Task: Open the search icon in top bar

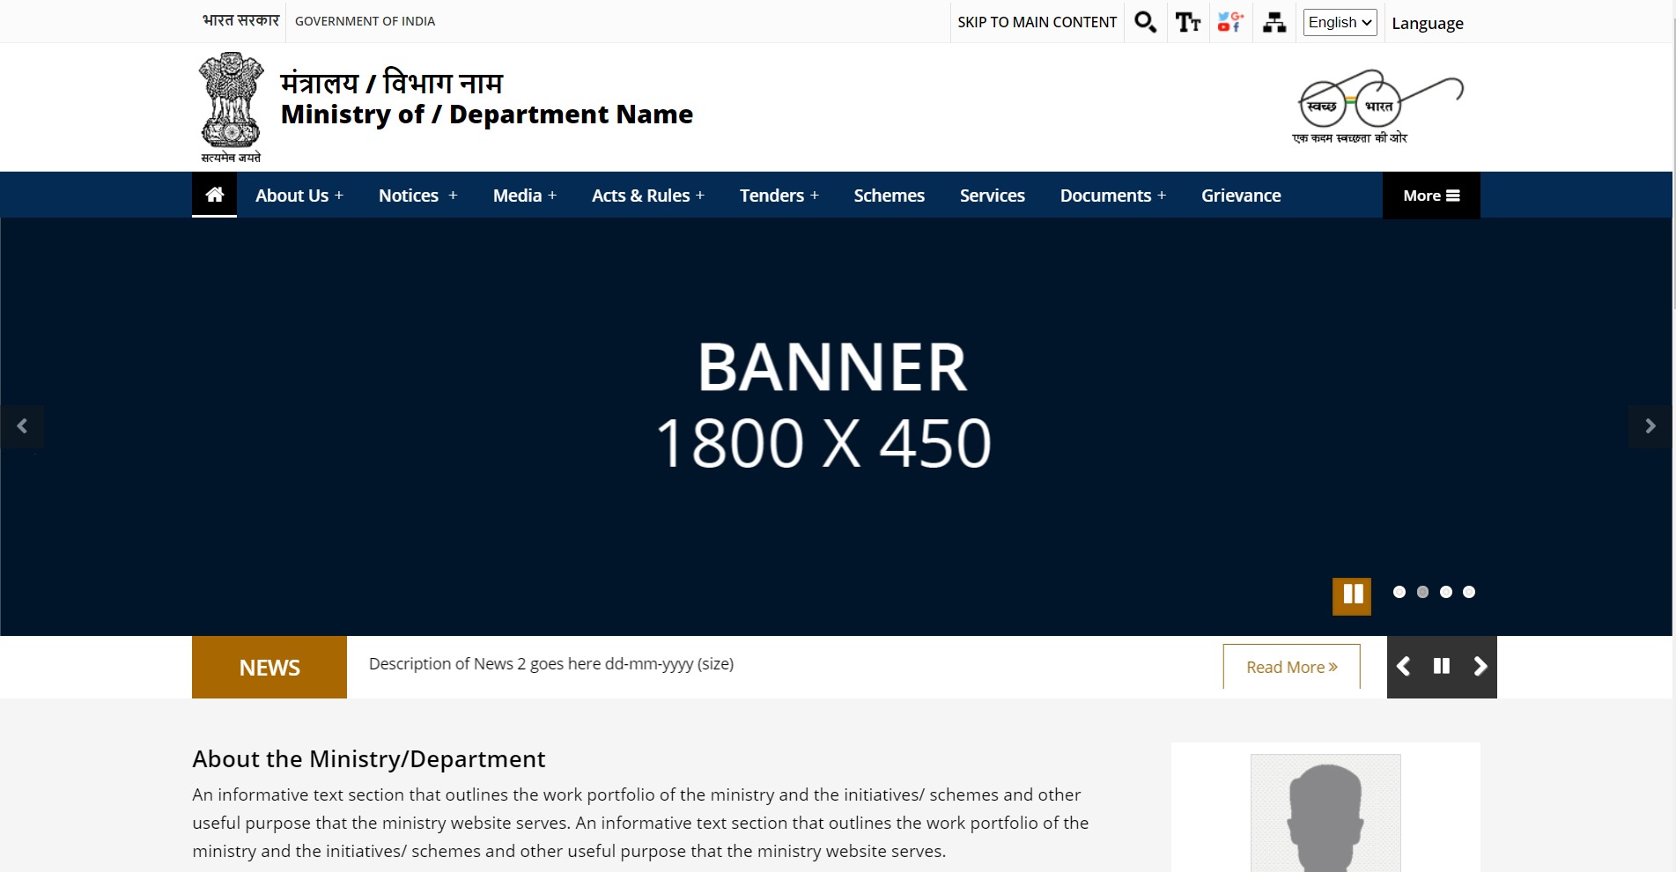Action: tap(1145, 22)
